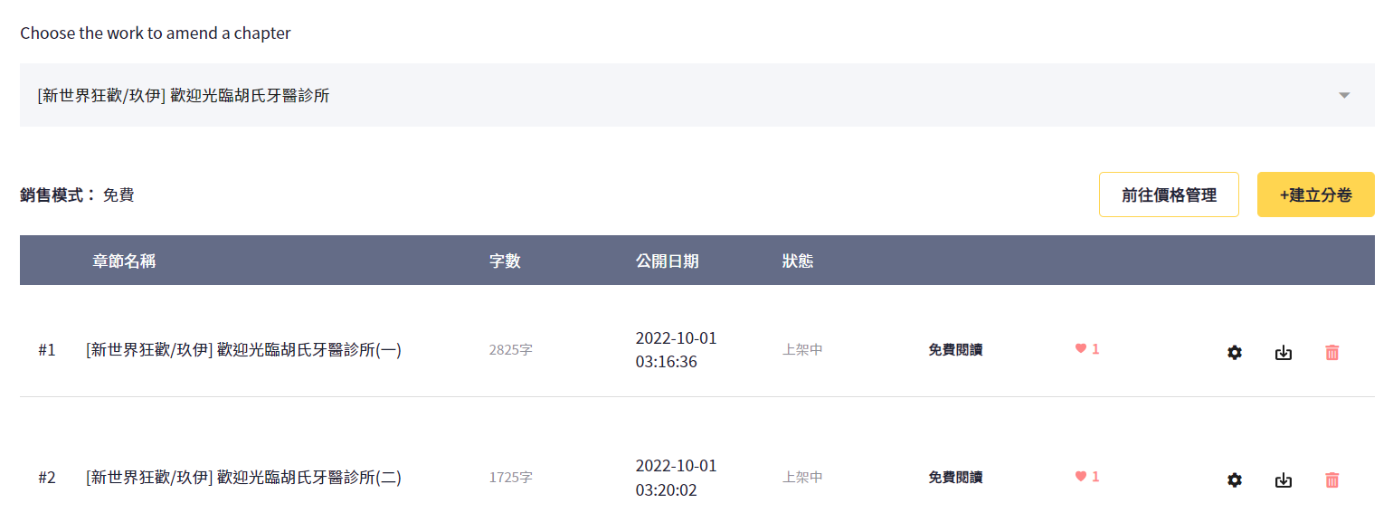The height and width of the screenshot is (522, 1393).
Task: Open chapter 歡迎光臨胡氏牙醫診所(二) title
Action: click(244, 478)
